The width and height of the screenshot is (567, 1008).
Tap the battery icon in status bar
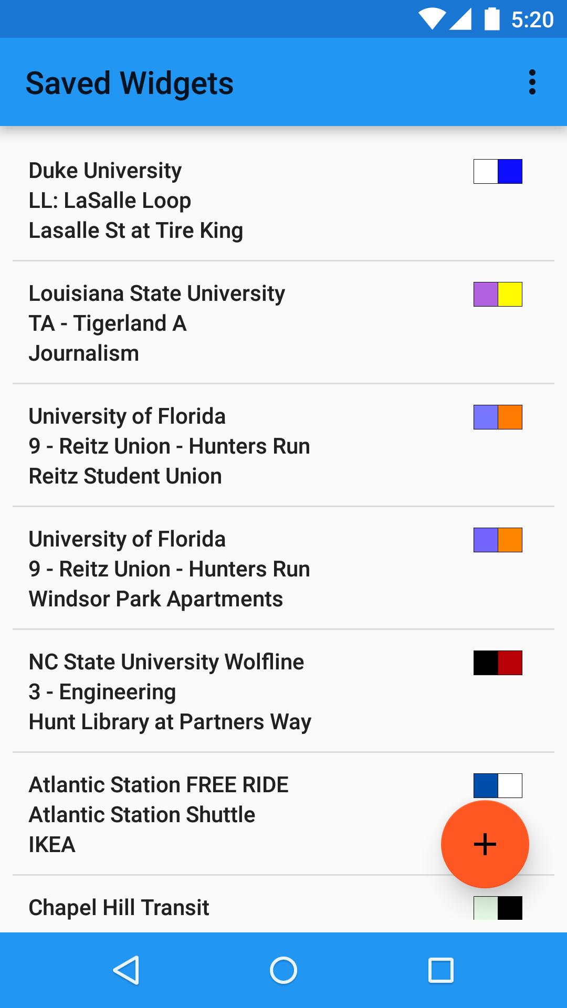click(492, 19)
